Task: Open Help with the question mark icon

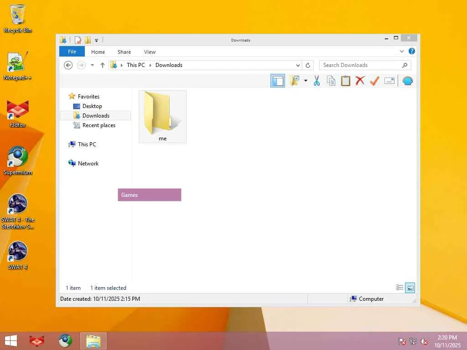Action: [x=412, y=51]
